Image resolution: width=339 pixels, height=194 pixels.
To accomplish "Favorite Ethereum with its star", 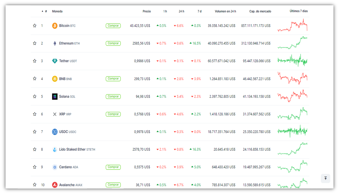I will click(x=34, y=43).
